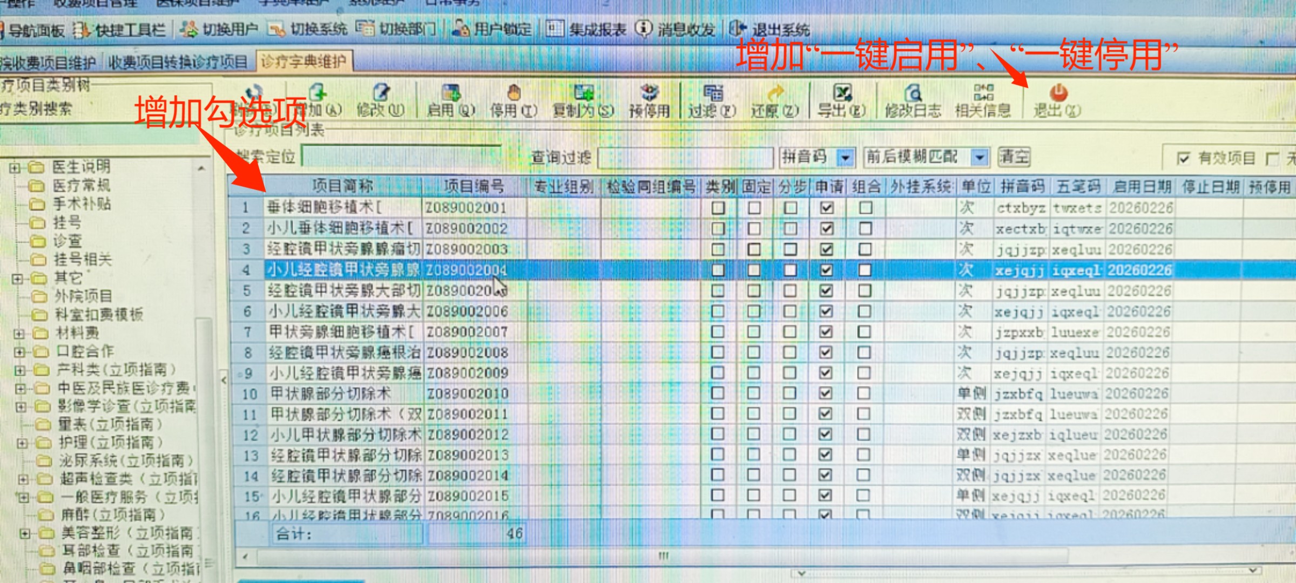
Task: Click the 还原 restore arrow icon
Action: click(x=775, y=93)
